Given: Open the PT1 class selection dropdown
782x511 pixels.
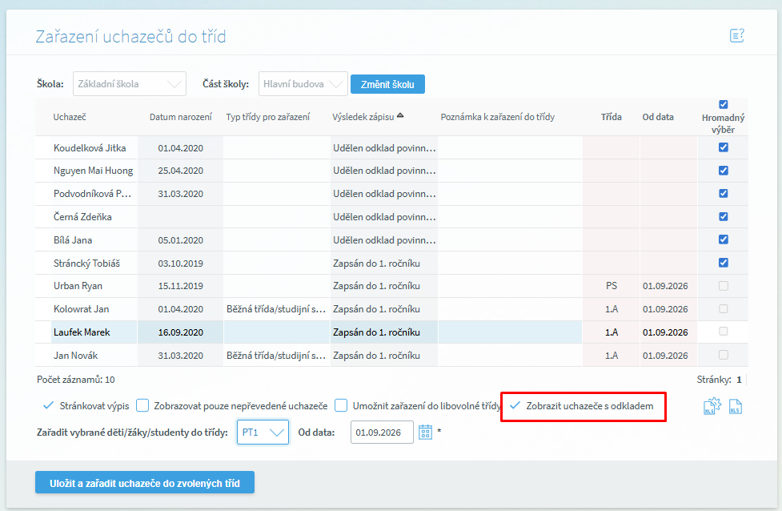Looking at the screenshot, I should coord(263,433).
